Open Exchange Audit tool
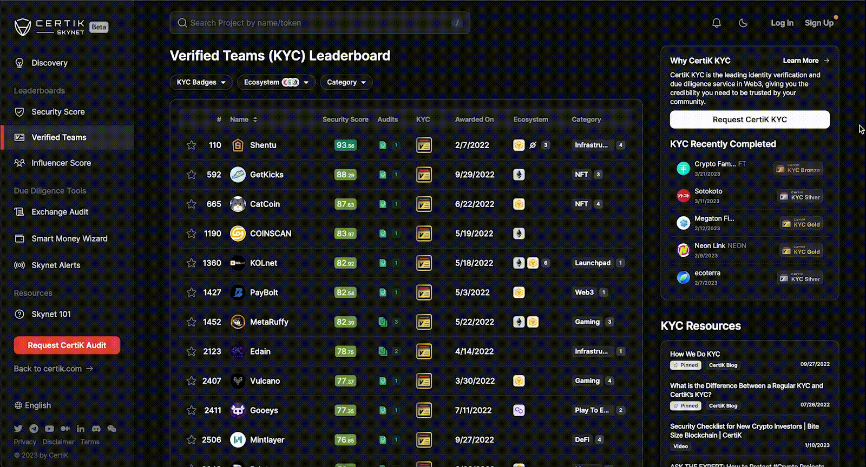The image size is (866, 467). click(x=67, y=212)
